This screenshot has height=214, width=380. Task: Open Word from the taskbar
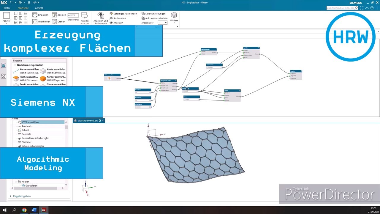[x=34, y=210]
